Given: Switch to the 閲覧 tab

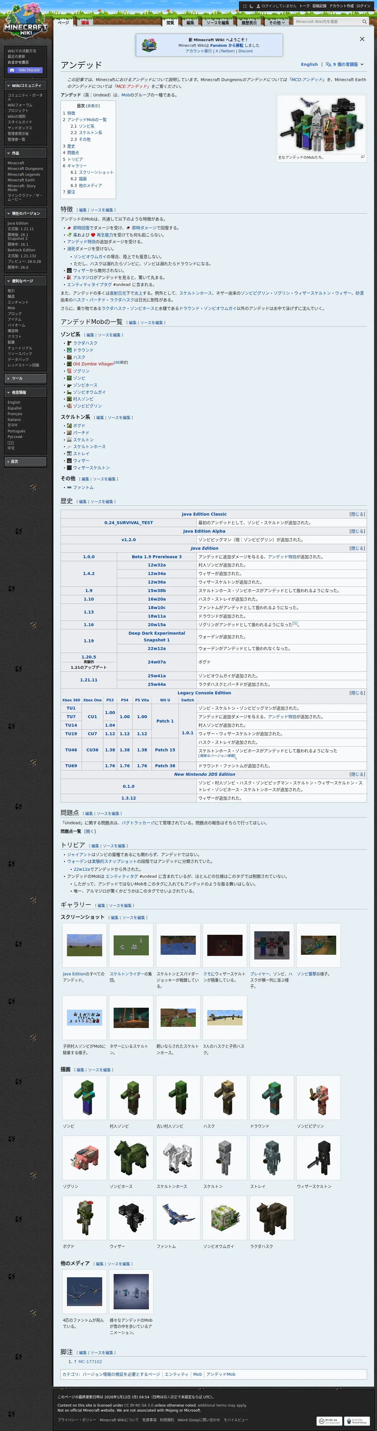Looking at the screenshot, I should pyautogui.click(x=171, y=22).
